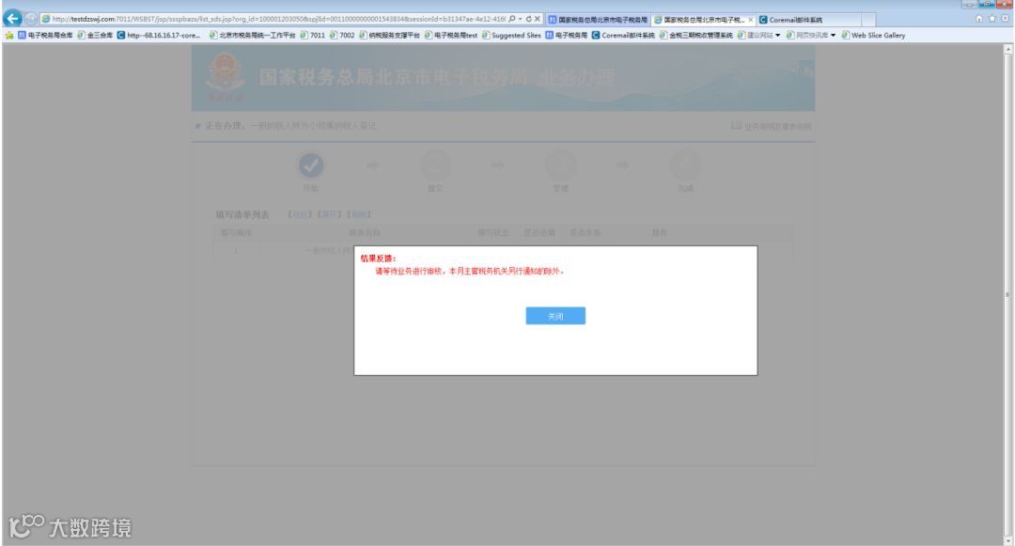Open the 金三仓库 bookmark
Screen dimensions: 1015x546
click(x=95, y=36)
